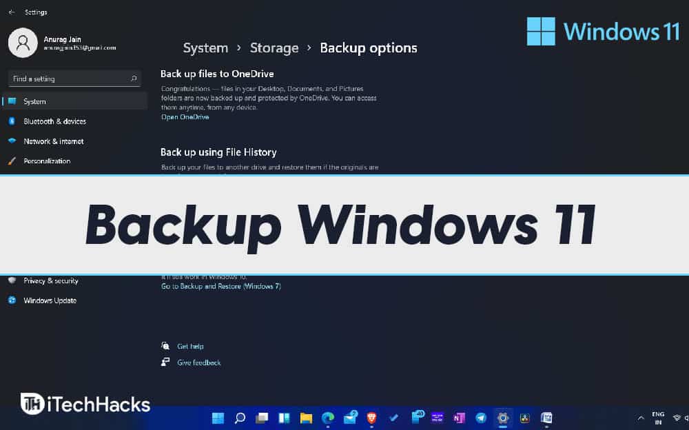Viewport: 689px width, 430px height.
Task: Go back using the Settings back arrow
Action: click(12, 12)
